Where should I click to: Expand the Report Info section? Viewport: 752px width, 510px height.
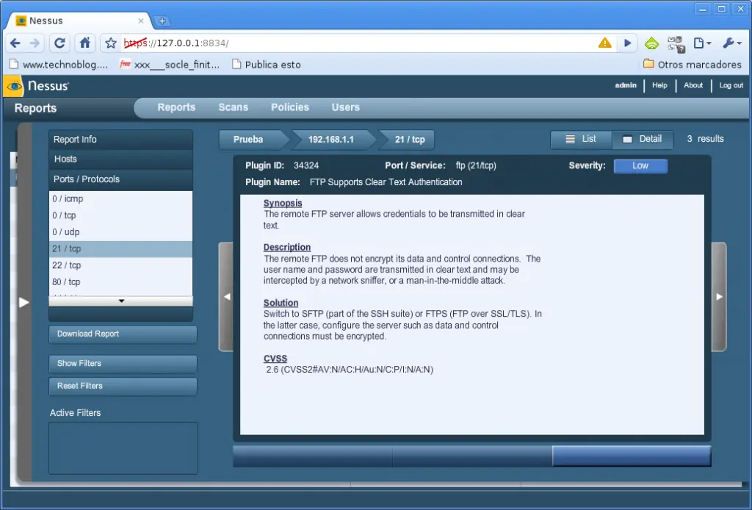(121, 140)
